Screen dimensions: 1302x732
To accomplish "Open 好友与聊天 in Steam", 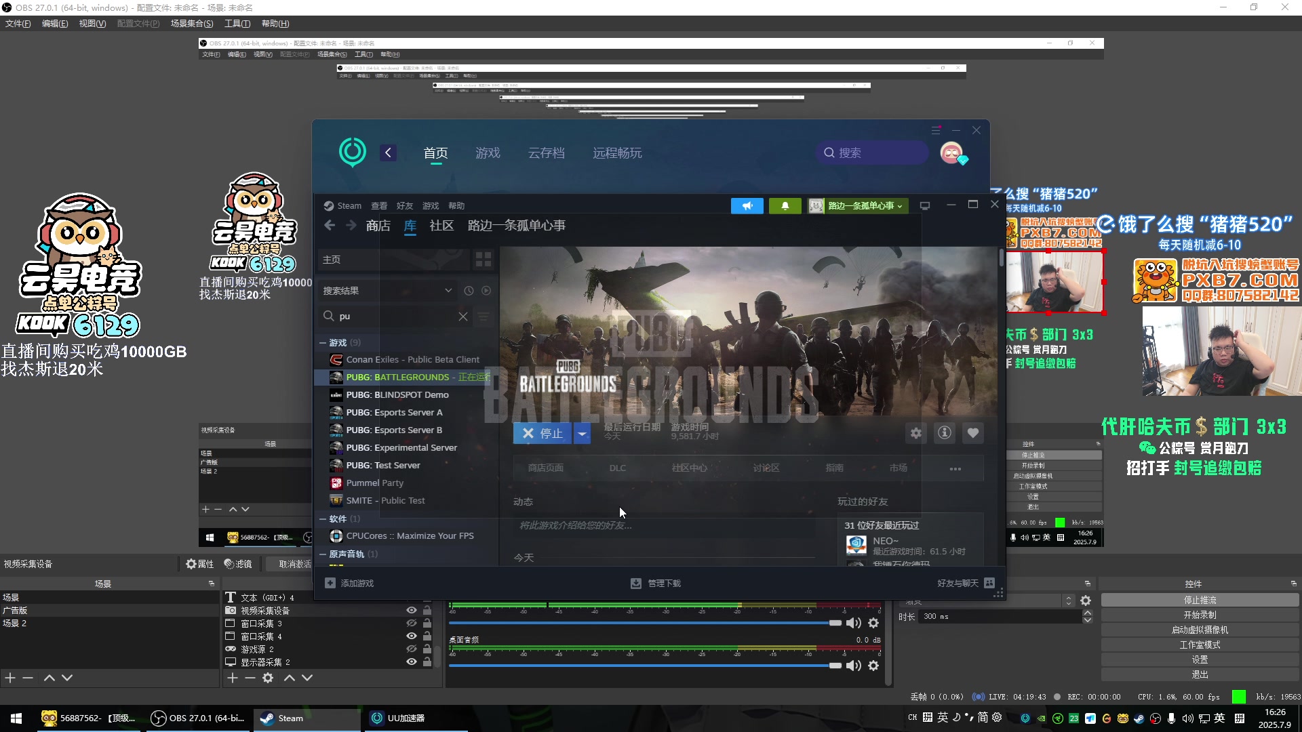I will point(966,584).
